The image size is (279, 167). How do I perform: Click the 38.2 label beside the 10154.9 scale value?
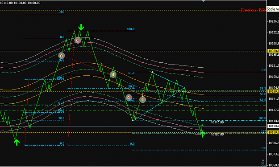[263, 88]
